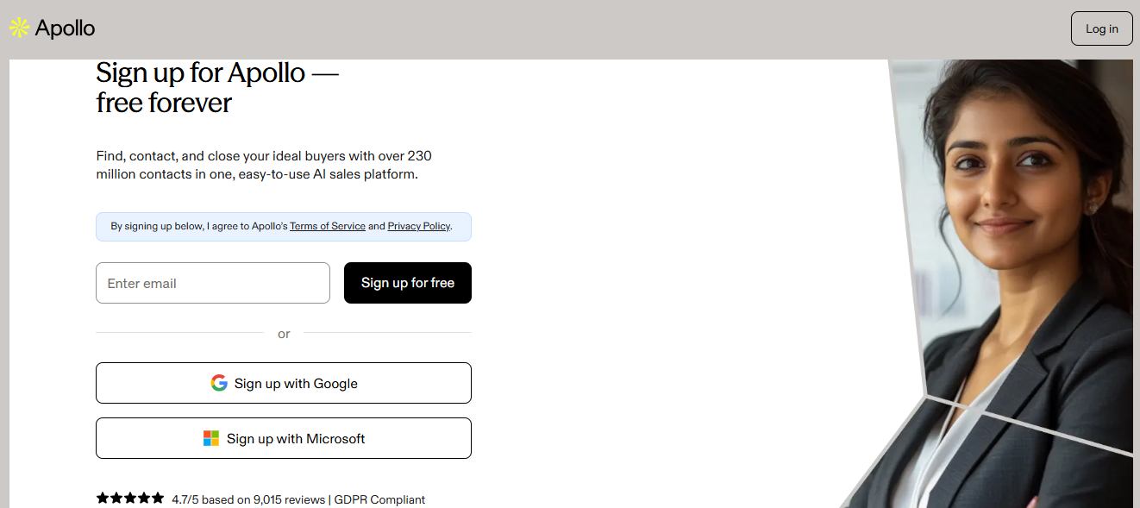The image size is (1140, 508).
Task: Open the Terms of Service link
Action: coord(328,226)
